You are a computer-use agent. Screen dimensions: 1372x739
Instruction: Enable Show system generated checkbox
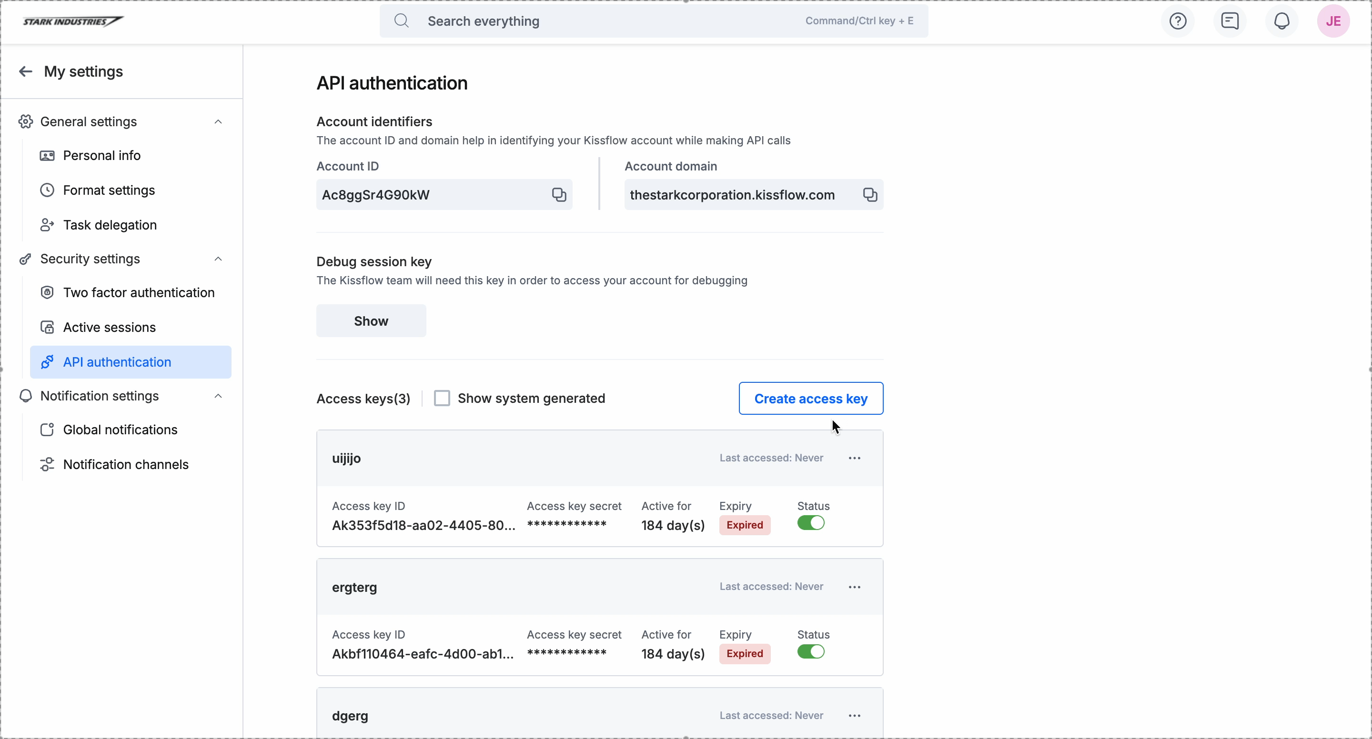(442, 398)
